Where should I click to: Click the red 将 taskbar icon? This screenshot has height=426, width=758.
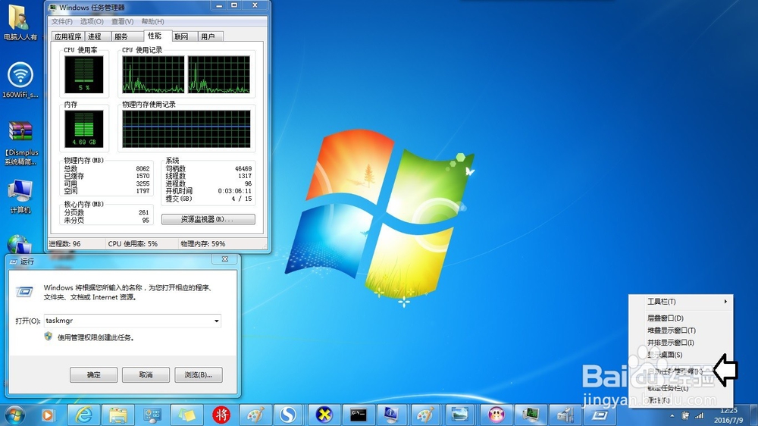point(221,415)
